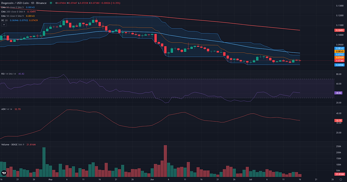The image size is (347, 182).
Task: Click the blue 0.08143 price axis label
Action: (340, 48)
